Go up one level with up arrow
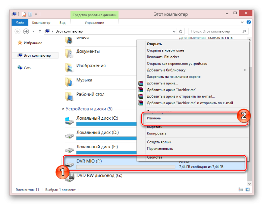 coord(40,31)
